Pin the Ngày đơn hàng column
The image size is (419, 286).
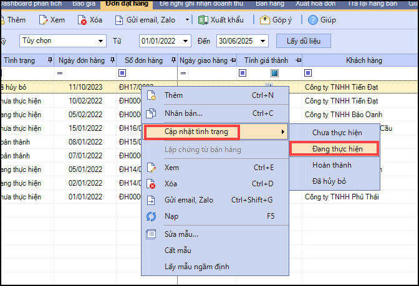pyautogui.click(x=112, y=60)
